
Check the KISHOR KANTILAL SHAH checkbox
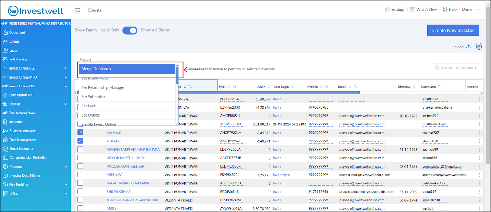tap(80, 158)
